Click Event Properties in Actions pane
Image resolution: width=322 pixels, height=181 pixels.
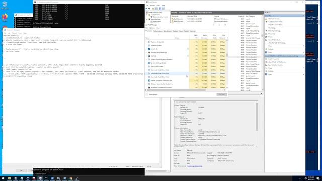[x=274, y=59]
